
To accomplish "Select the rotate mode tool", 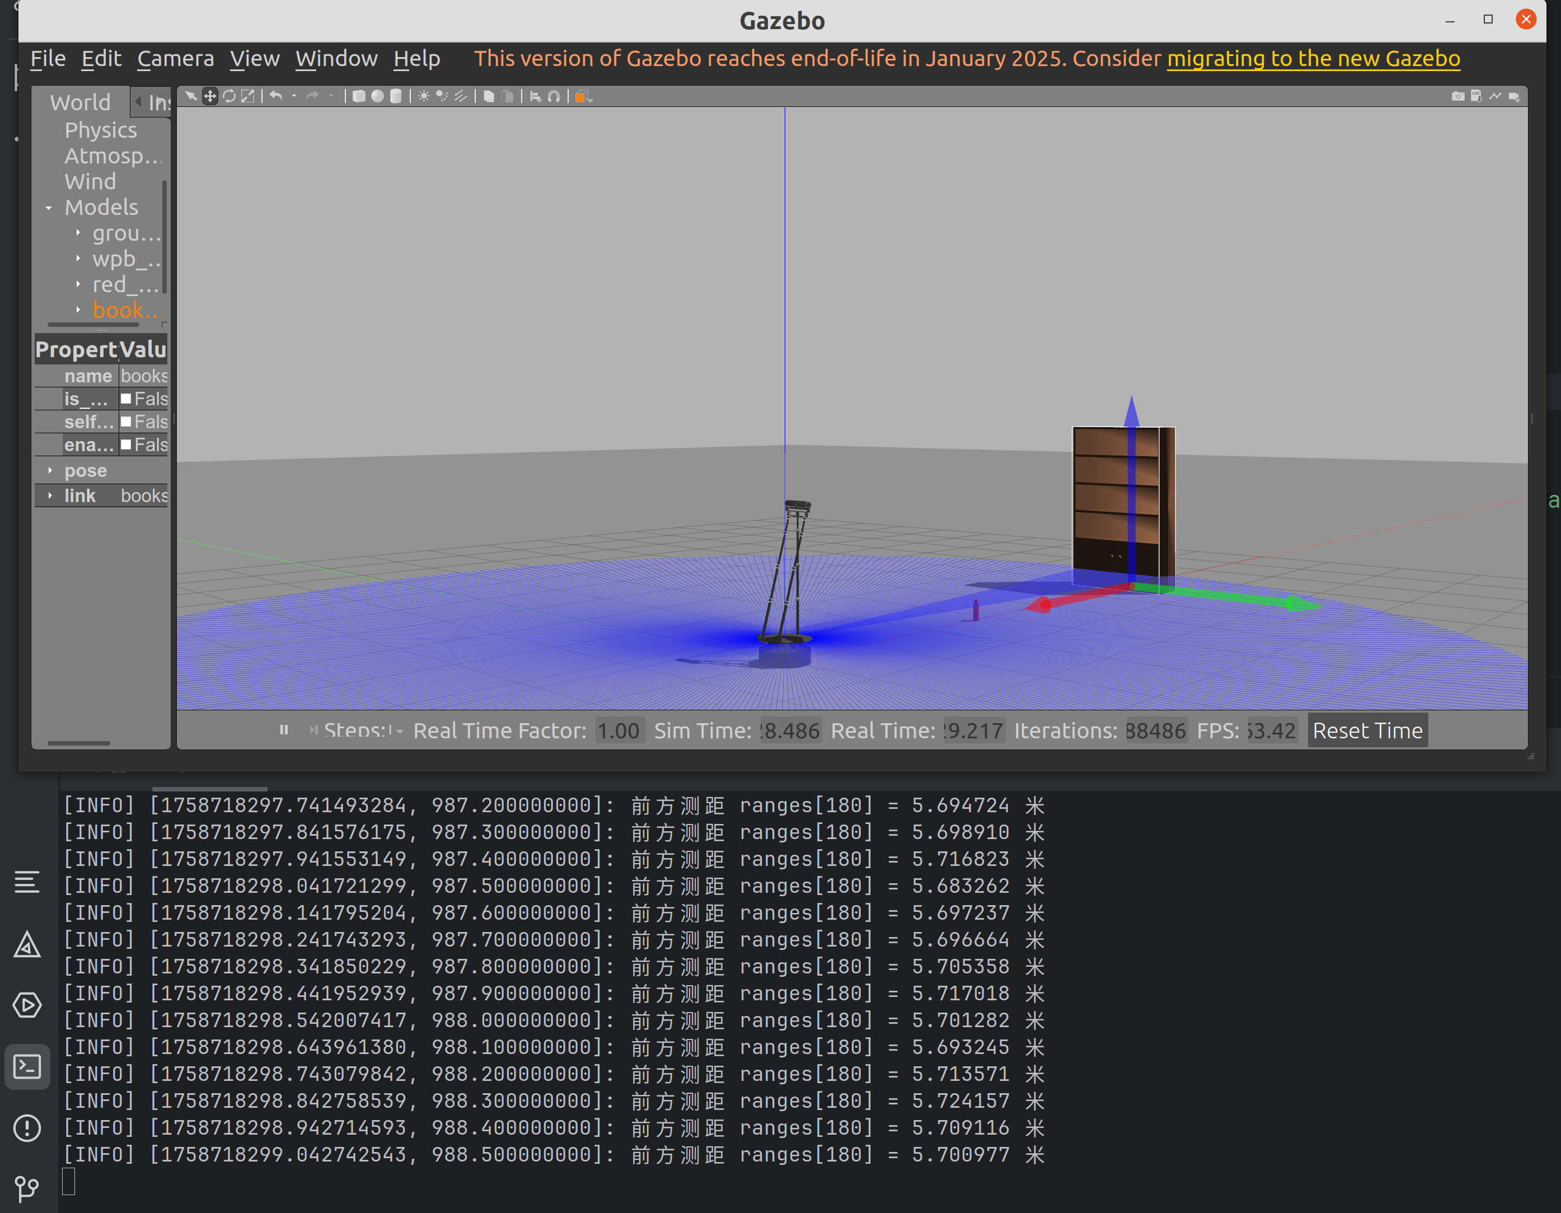I will coord(229,96).
